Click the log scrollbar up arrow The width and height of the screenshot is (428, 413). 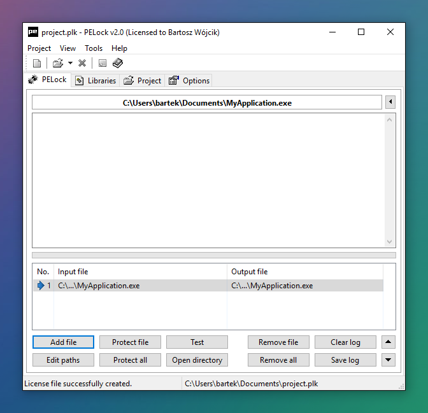point(390,120)
